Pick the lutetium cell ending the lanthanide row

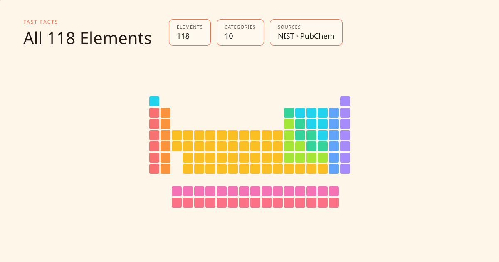pyautogui.click(x=334, y=191)
